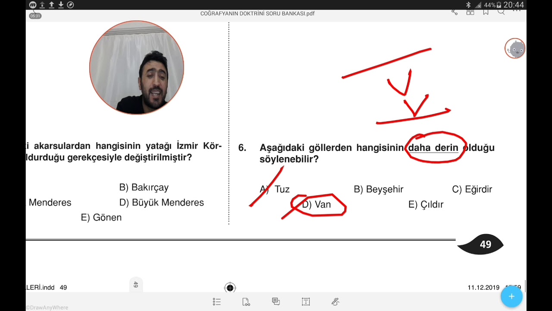This screenshot has height=311, width=552.
Task: Tap the vertical page 49 indicator tab
Action: pyautogui.click(x=135, y=285)
